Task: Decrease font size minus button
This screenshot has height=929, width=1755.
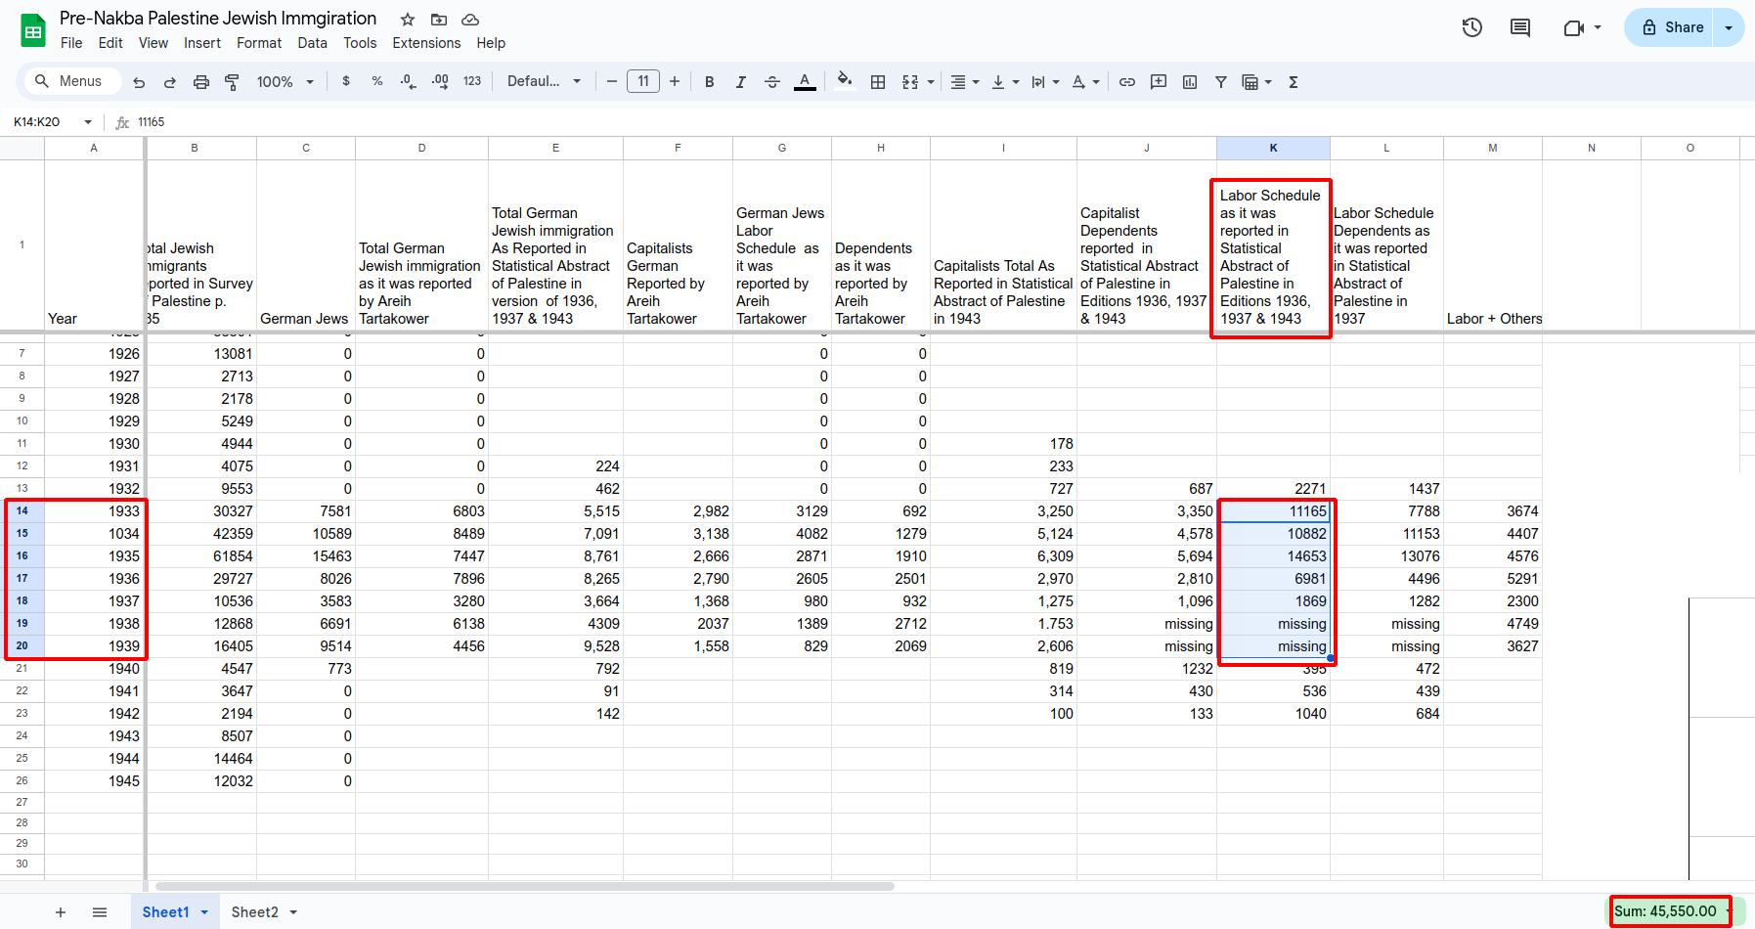Action: (x=612, y=81)
